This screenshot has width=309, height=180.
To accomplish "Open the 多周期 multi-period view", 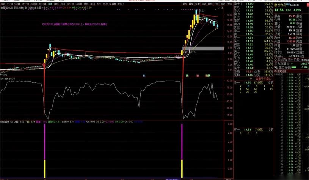I will (x=113, y=4).
